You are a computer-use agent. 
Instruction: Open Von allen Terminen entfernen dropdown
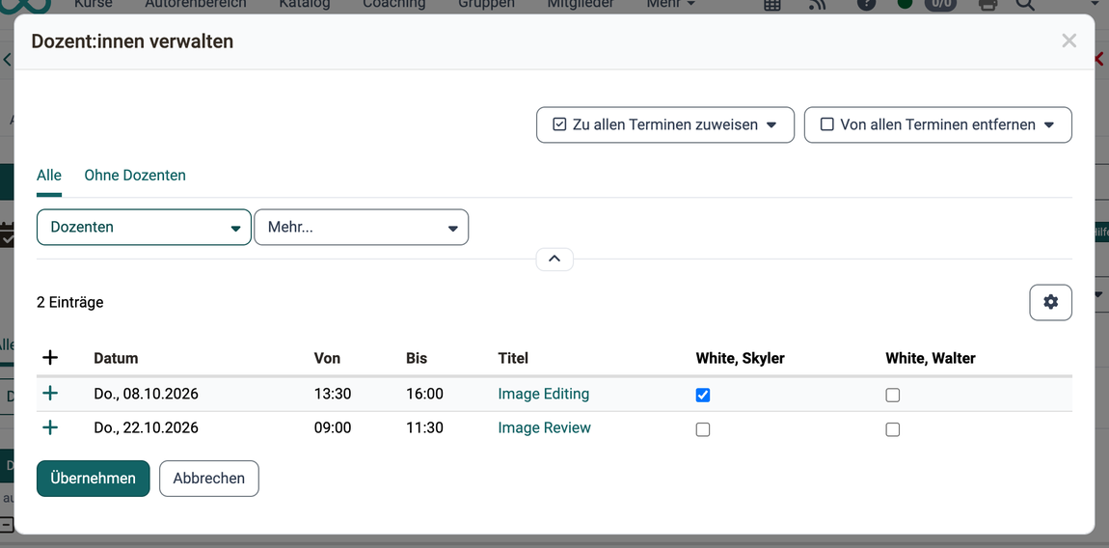(x=938, y=124)
